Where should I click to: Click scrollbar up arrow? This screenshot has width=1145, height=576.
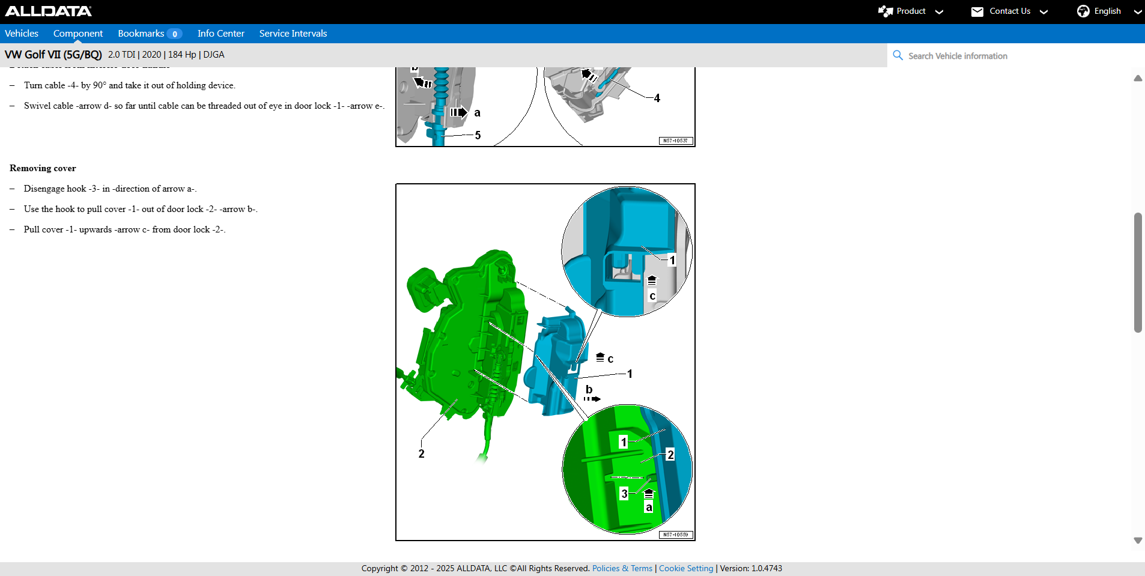coord(1138,78)
